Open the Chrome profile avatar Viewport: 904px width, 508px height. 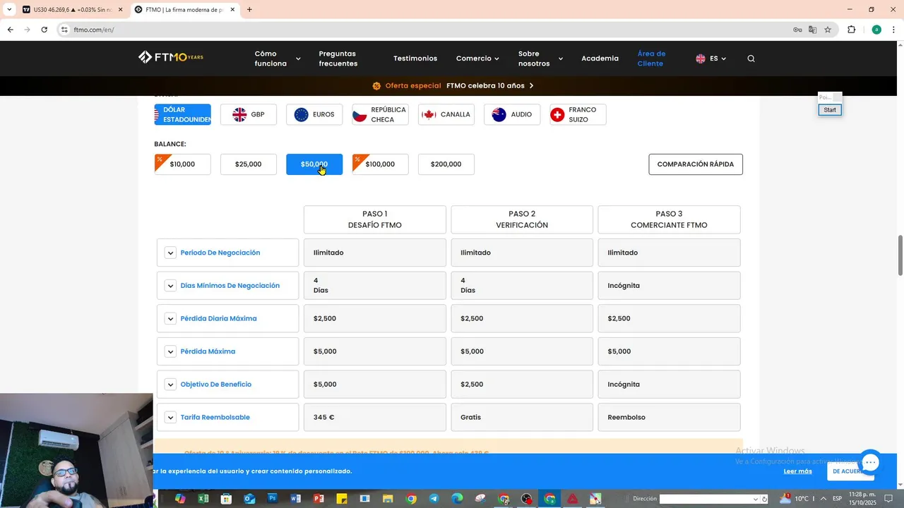(876, 30)
